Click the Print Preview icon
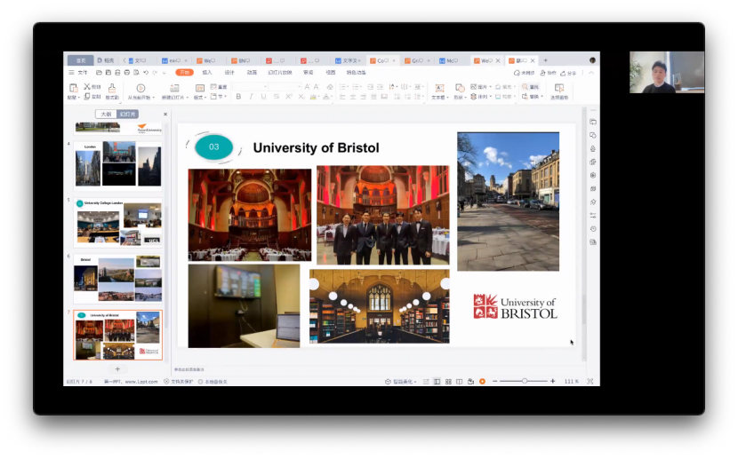The width and height of the screenshot is (738, 459). coord(136,72)
